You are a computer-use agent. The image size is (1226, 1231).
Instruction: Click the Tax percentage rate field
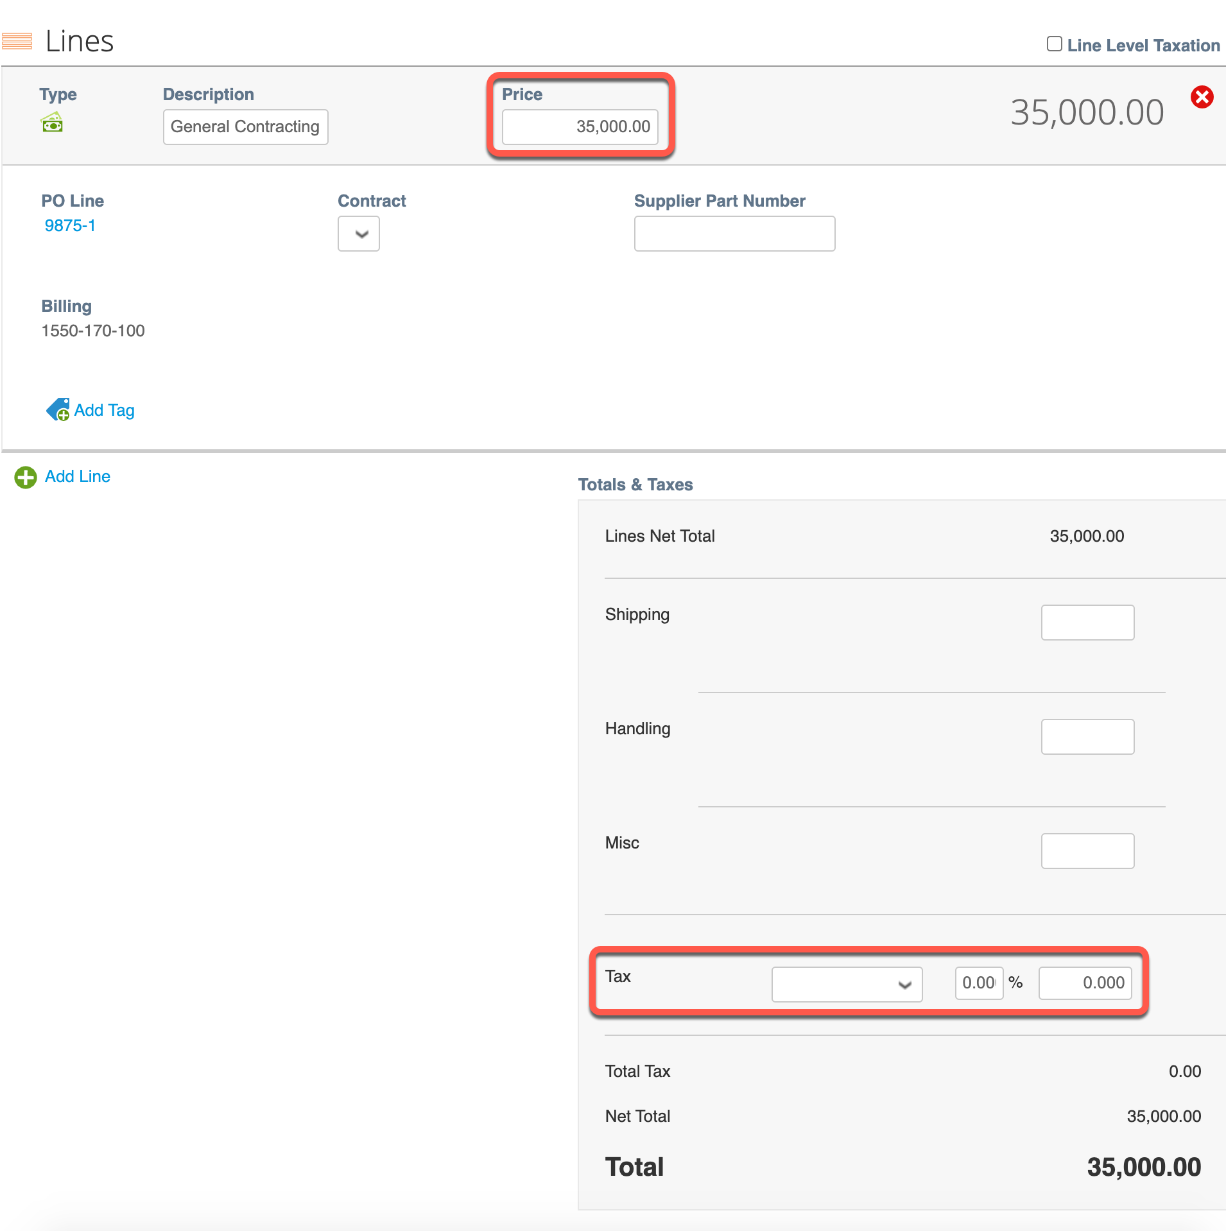coord(979,983)
